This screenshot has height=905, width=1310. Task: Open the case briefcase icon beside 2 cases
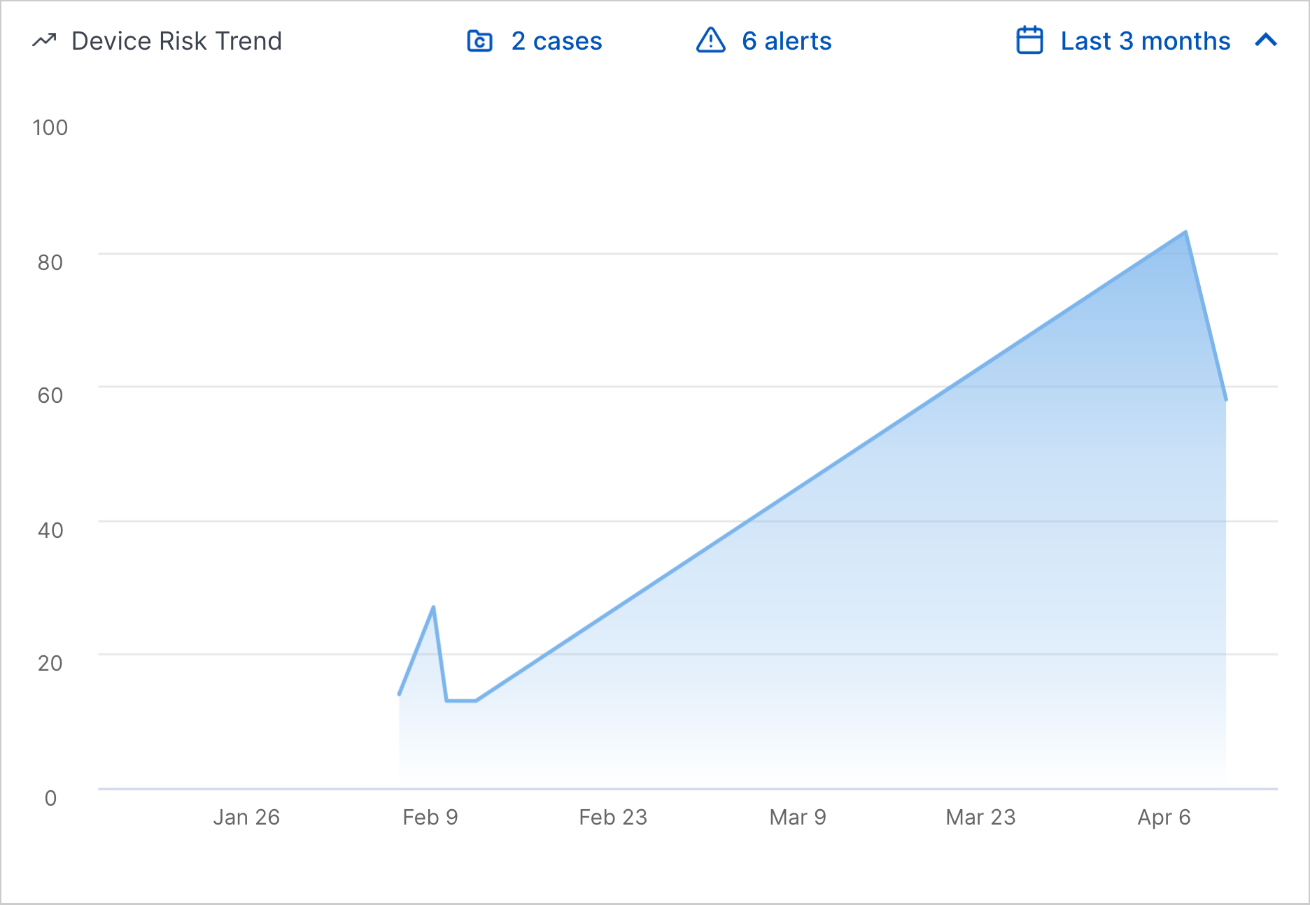click(479, 41)
